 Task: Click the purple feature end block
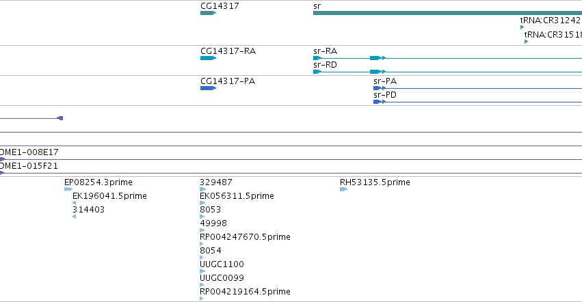[x=60, y=118]
